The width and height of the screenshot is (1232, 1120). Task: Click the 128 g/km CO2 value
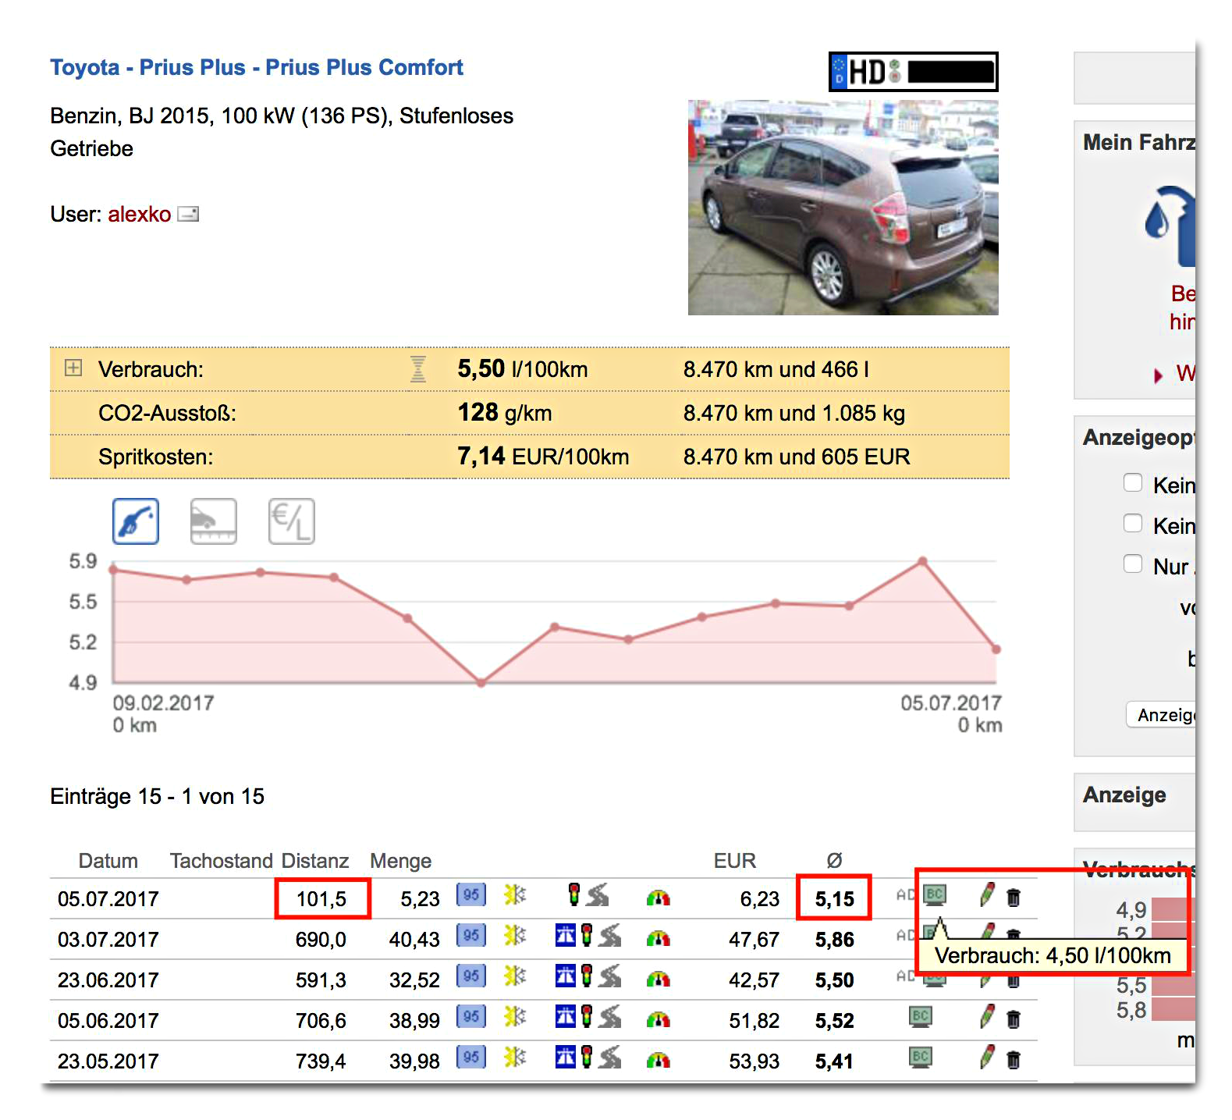[505, 412]
